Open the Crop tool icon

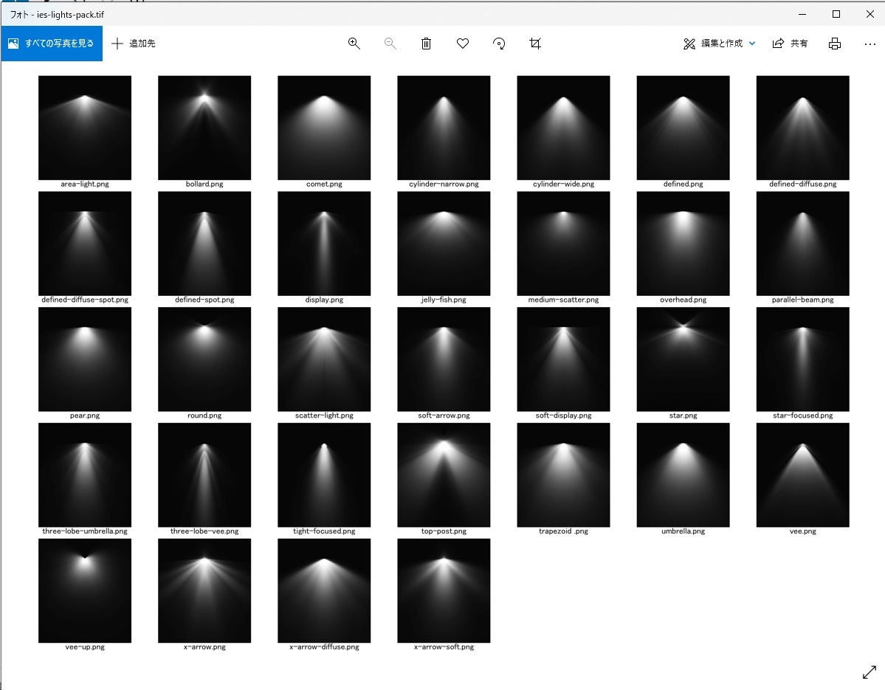(x=535, y=44)
